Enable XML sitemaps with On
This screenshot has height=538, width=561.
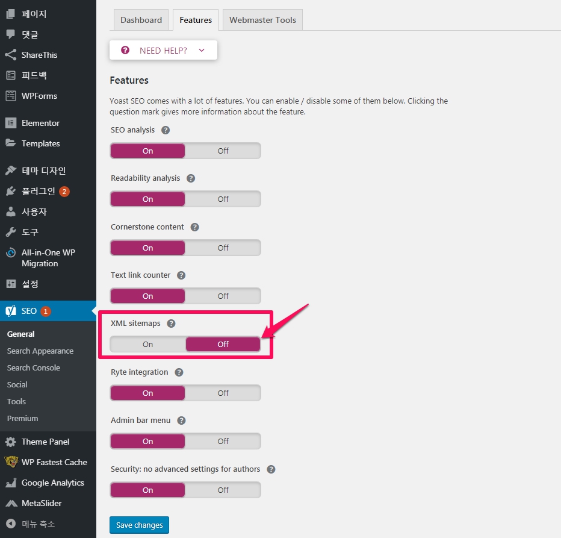[147, 344]
